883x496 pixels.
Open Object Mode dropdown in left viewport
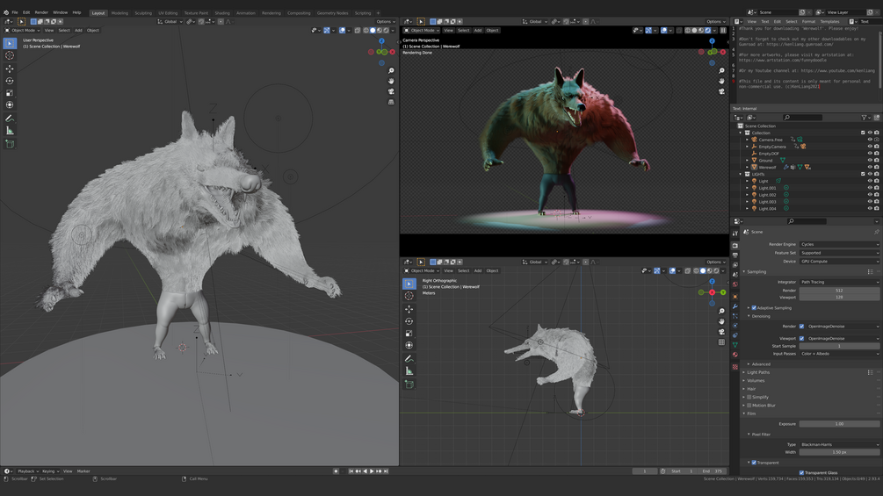click(x=23, y=31)
